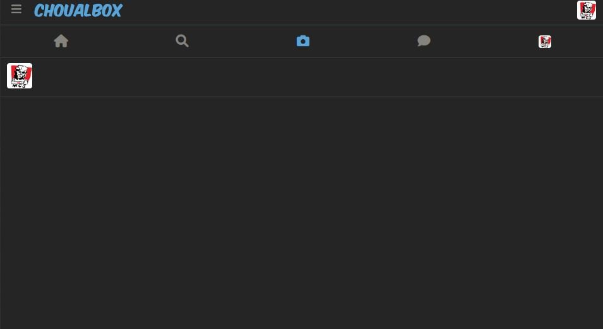
Task: Open account avatar in top-right corner
Action: [587, 10]
